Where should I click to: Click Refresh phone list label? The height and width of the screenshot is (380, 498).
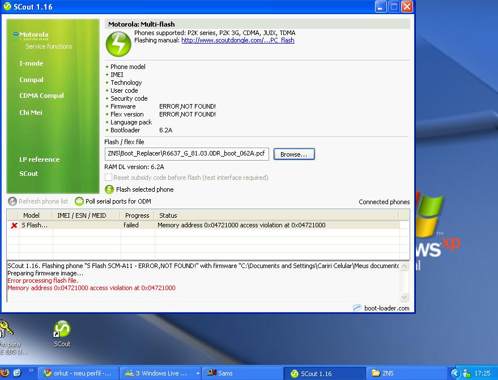click(x=43, y=201)
